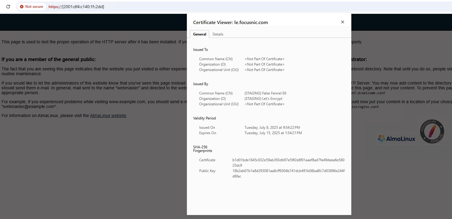This screenshot has width=452, height=219.
Task: Select the General tab
Action: point(199,34)
